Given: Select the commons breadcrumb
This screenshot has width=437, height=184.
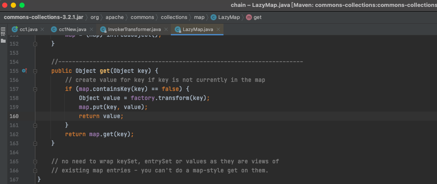Looking at the screenshot, I should (142, 17).
